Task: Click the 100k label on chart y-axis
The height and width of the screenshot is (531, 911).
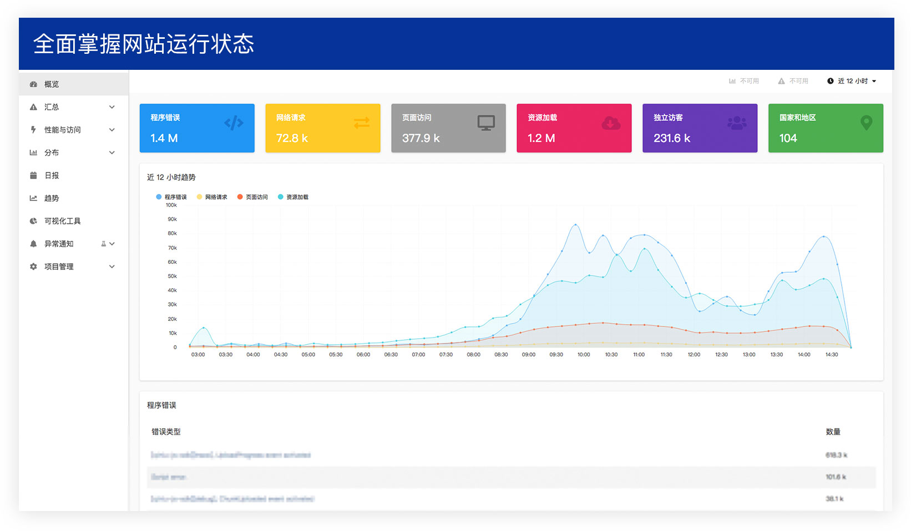Action: [171, 205]
